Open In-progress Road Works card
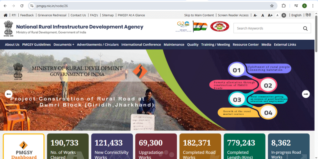The height and width of the screenshot is (159, 318). [x=288, y=146]
